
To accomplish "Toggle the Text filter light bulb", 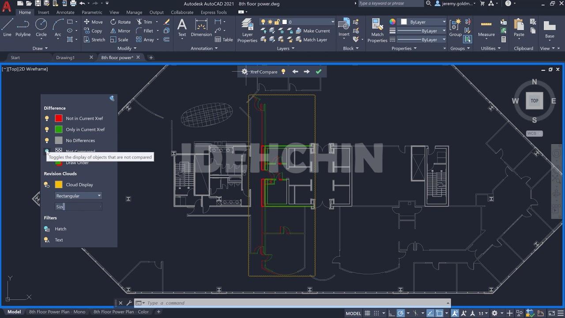I will pyautogui.click(x=47, y=240).
